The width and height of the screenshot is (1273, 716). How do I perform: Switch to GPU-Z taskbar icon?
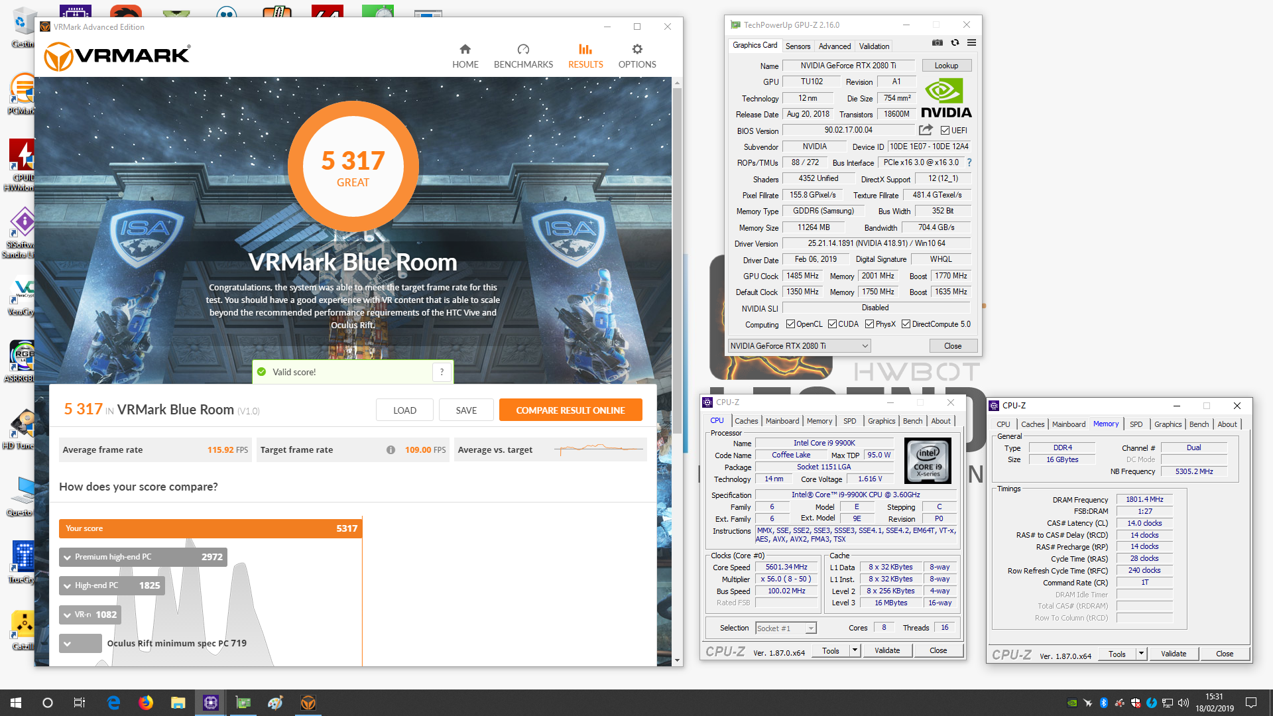click(x=243, y=703)
